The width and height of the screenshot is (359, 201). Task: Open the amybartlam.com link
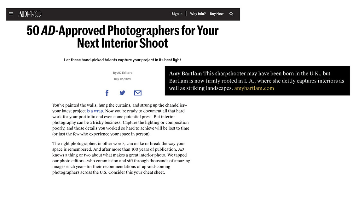click(254, 88)
